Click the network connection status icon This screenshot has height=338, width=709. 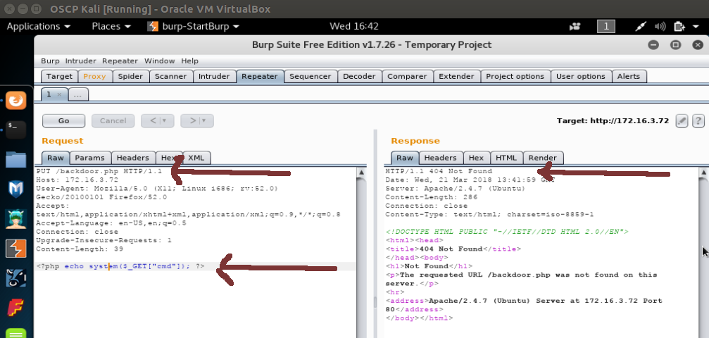click(x=640, y=26)
